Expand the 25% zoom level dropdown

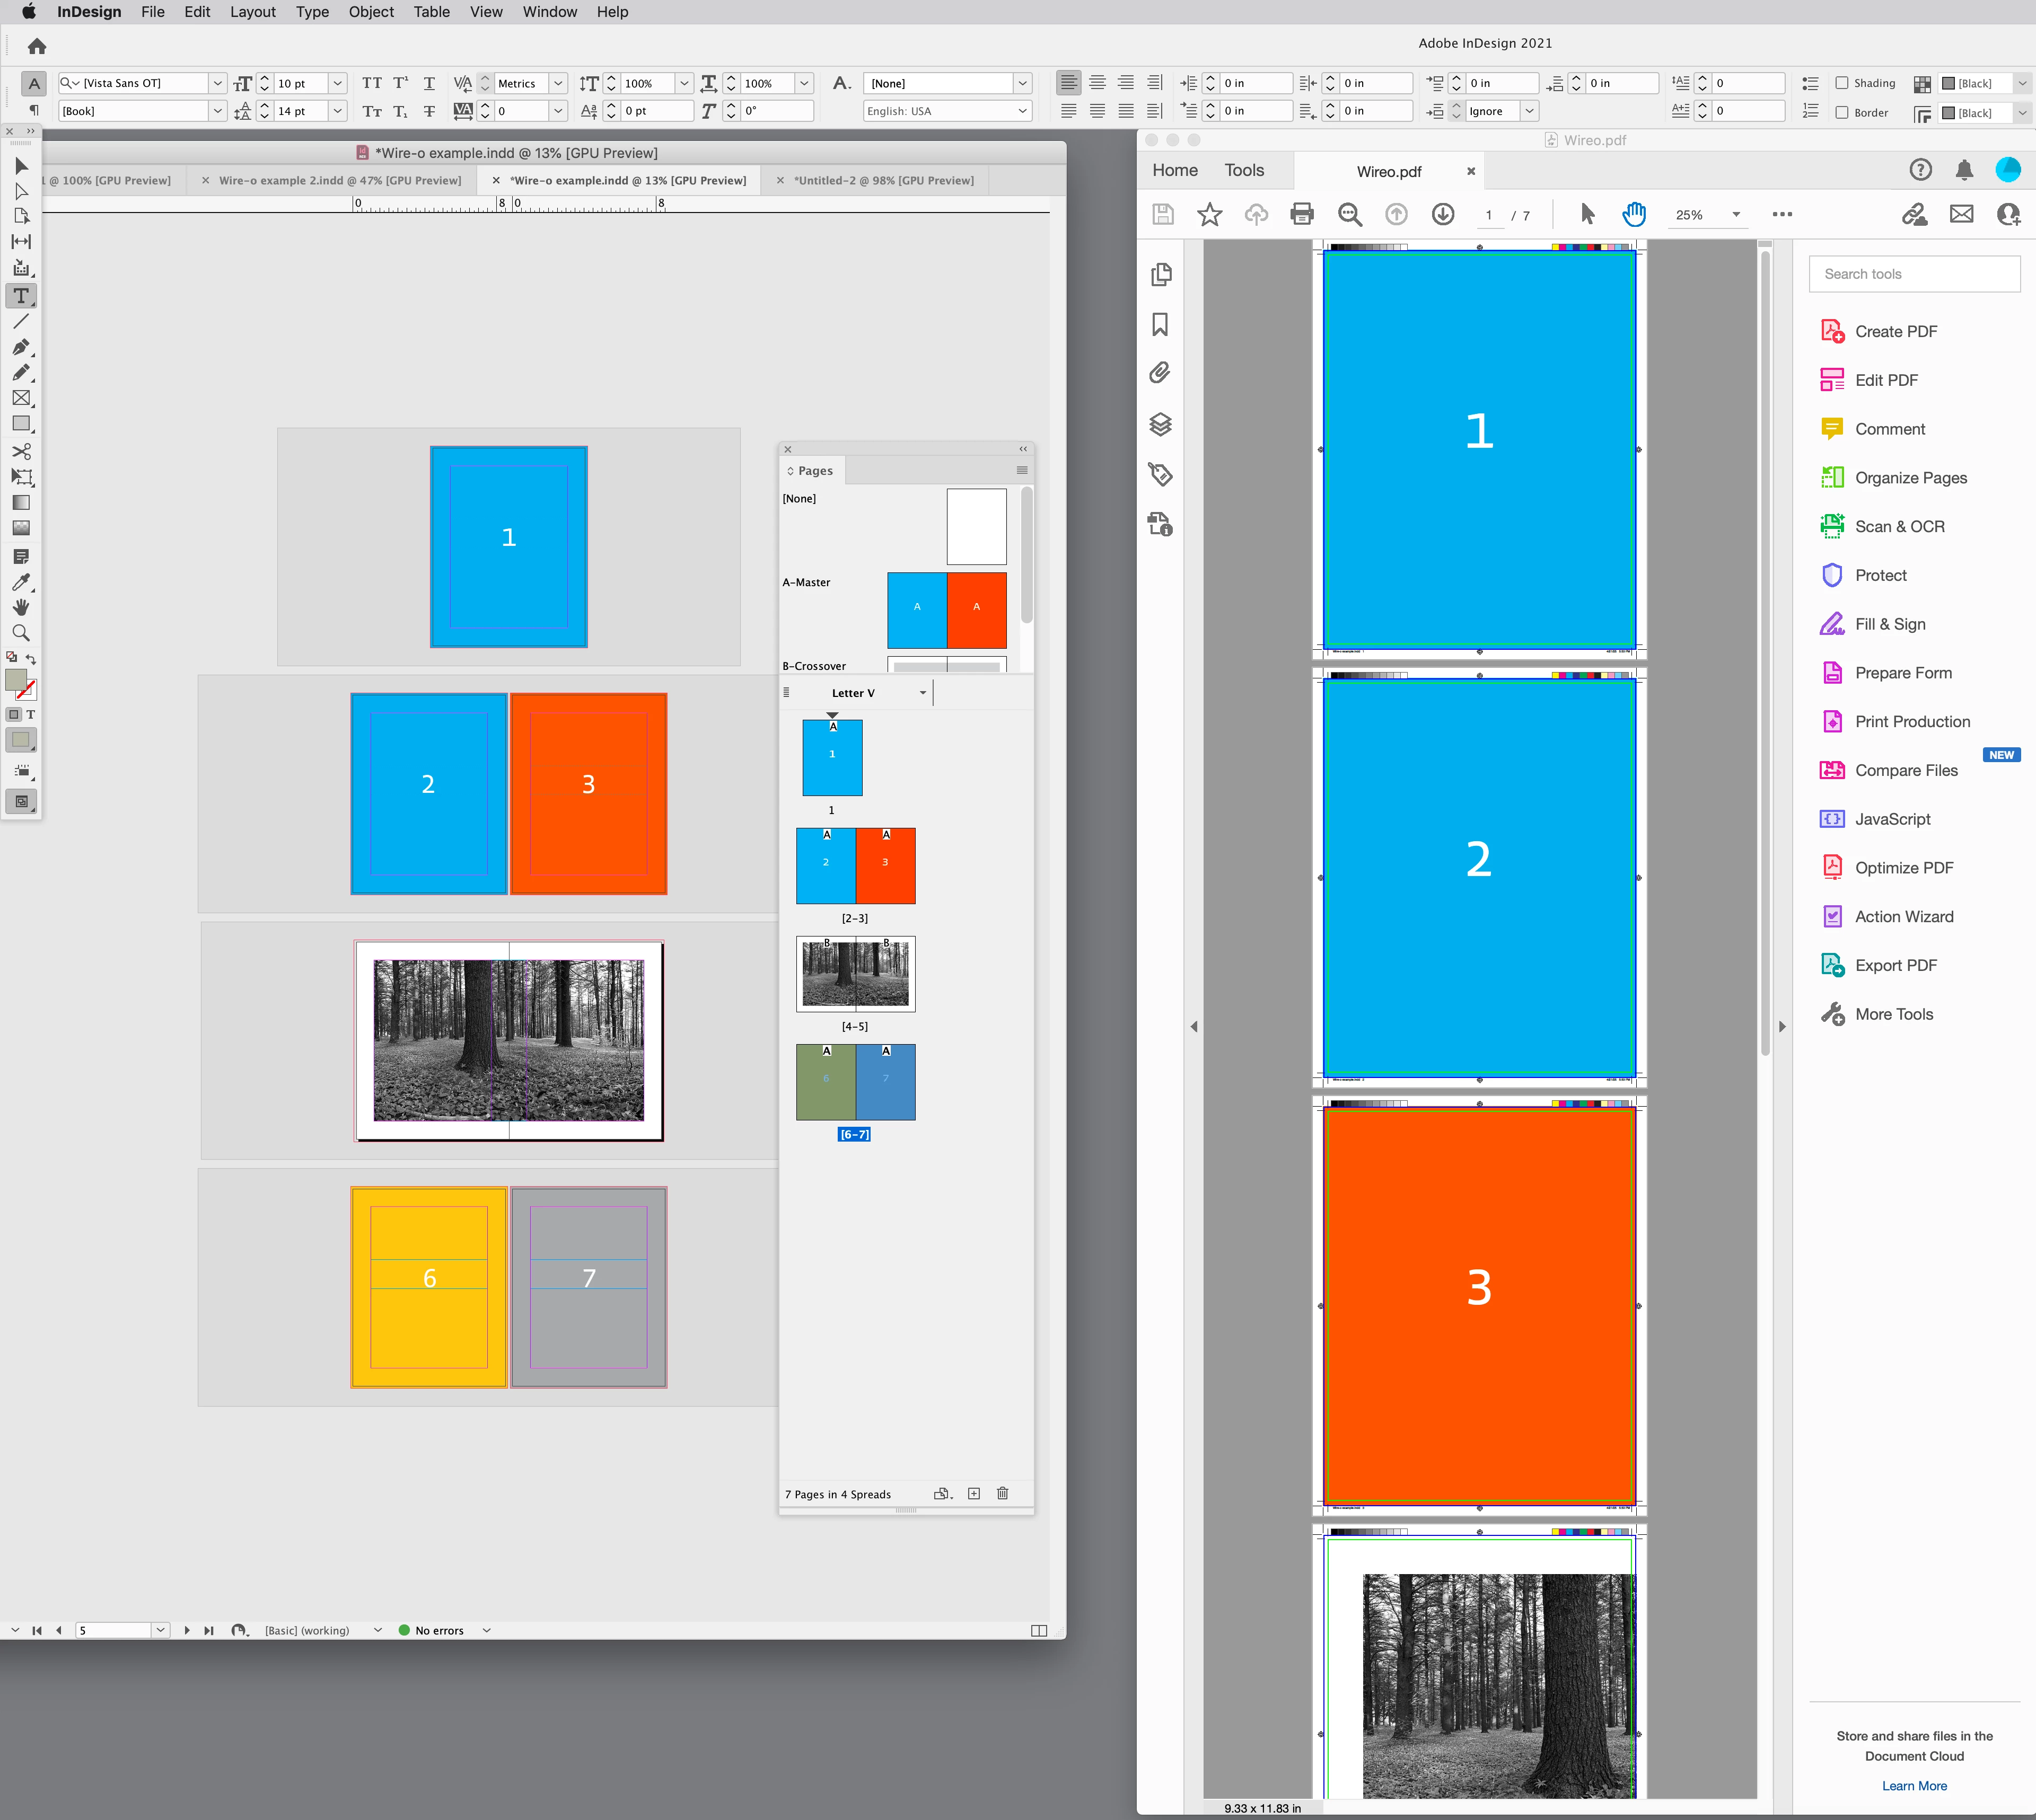(x=1736, y=215)
